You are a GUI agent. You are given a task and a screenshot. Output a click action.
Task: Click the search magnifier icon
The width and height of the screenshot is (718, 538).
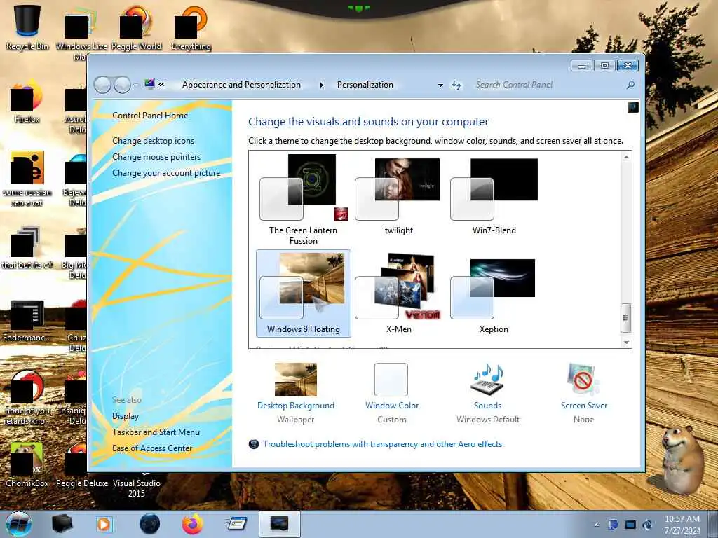(x=630, y=85)
